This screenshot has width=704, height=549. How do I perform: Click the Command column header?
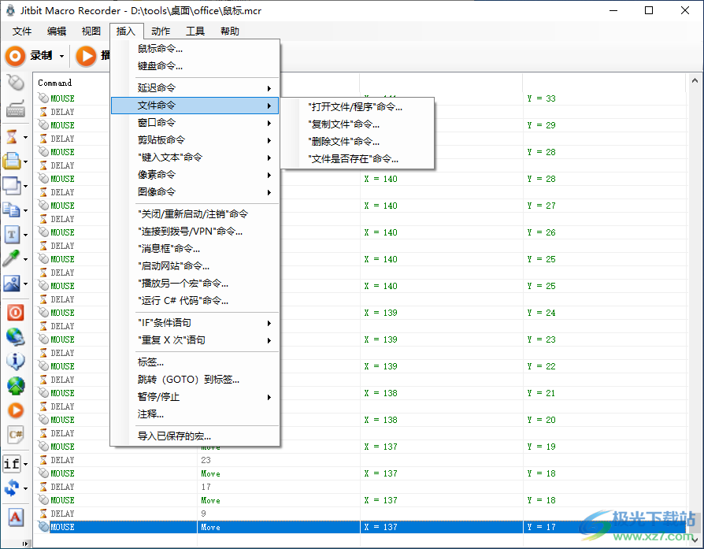(54, 83)
